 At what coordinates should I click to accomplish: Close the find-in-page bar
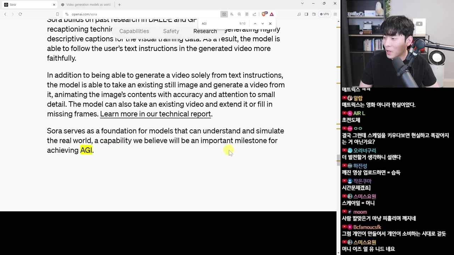(270, 23)
